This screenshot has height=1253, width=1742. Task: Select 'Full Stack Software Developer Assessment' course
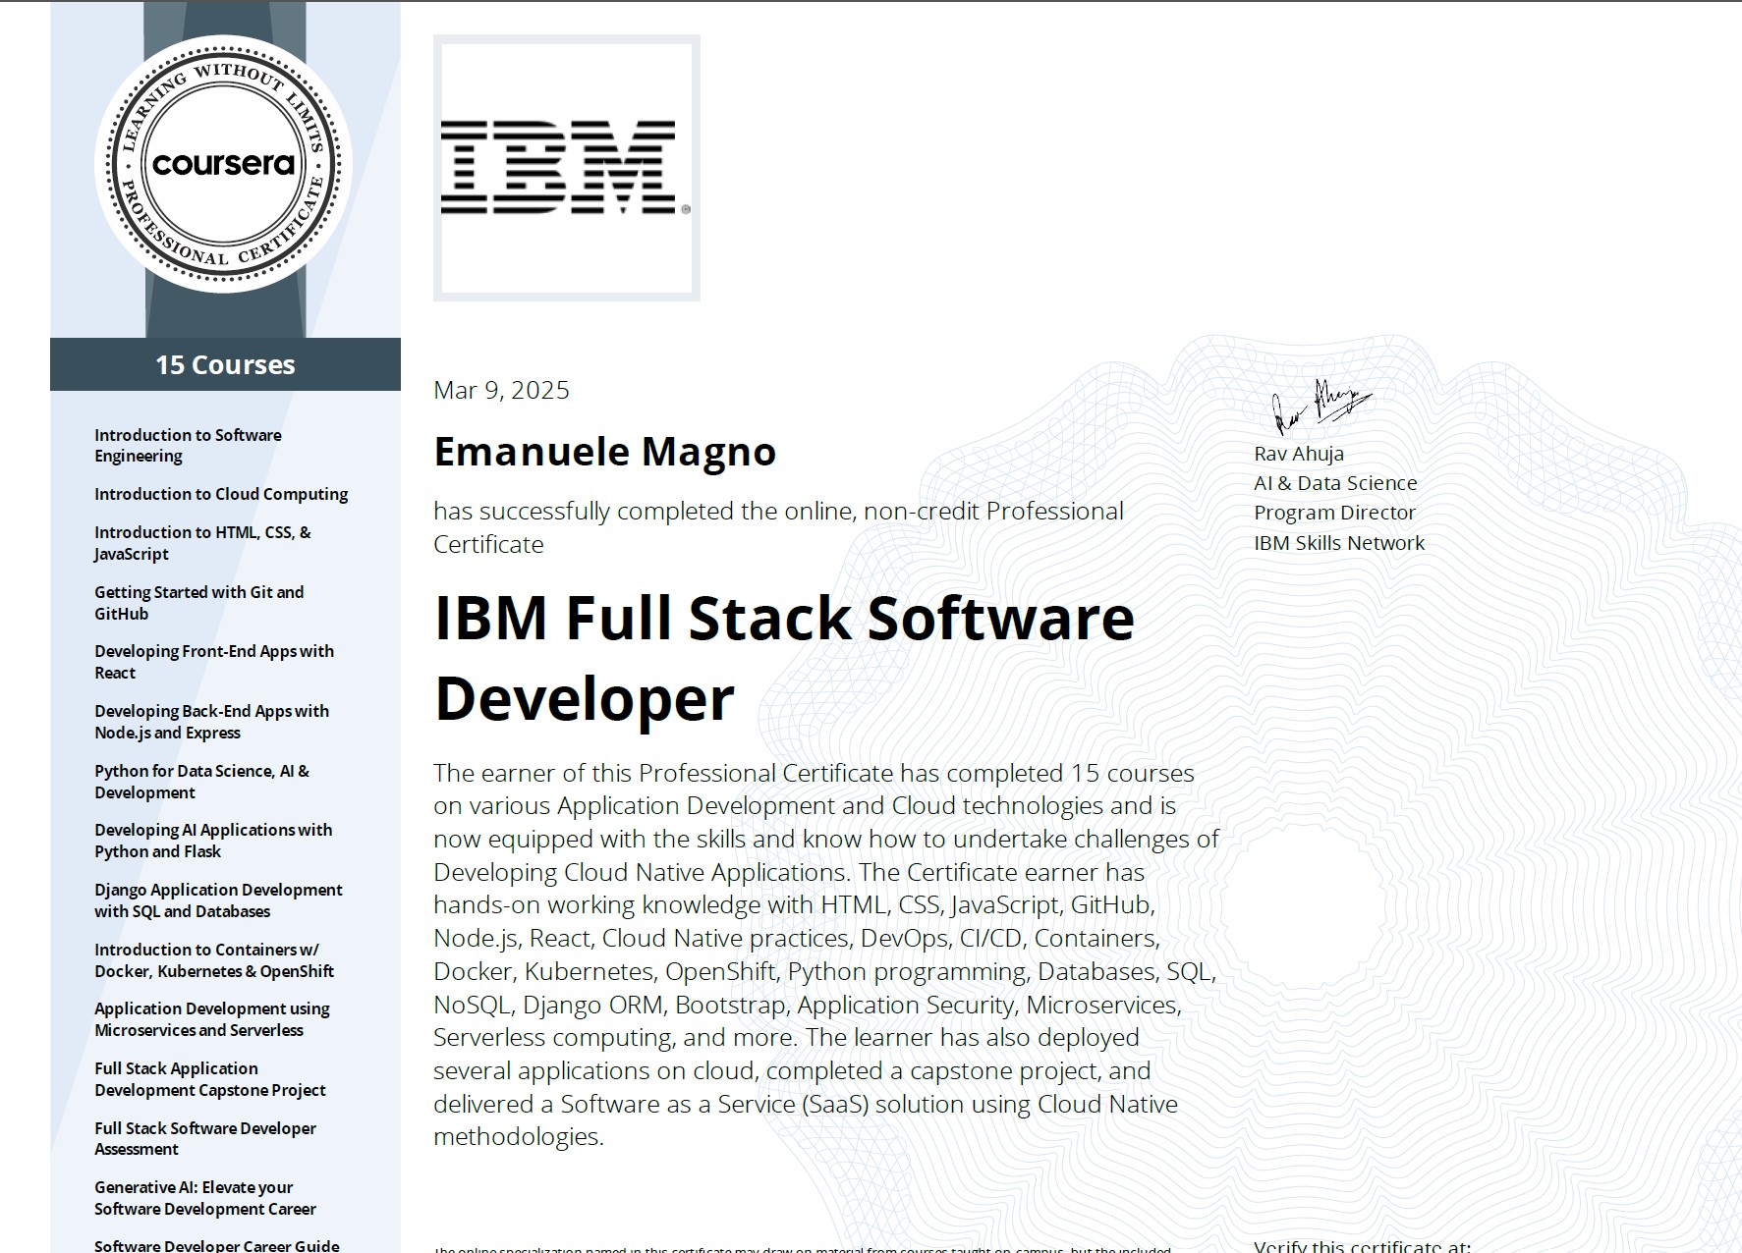[205, 1138]
